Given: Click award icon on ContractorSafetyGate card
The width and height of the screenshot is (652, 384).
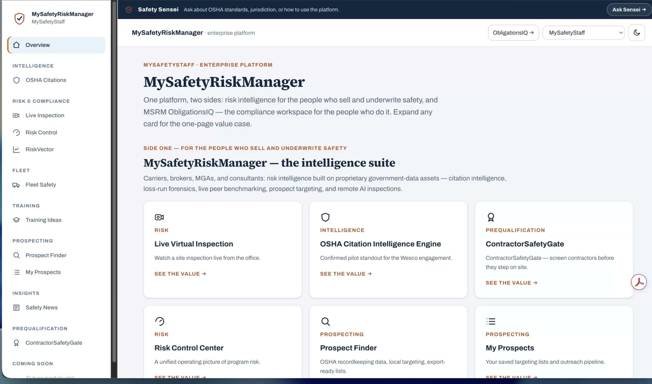Looking at the screenshot, I should pos(491,217).
